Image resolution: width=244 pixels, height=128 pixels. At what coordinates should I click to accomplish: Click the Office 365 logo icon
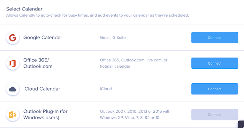coord(13,63)
